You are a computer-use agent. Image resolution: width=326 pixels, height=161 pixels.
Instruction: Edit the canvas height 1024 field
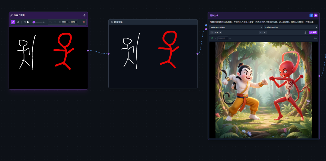coord(74,22)
